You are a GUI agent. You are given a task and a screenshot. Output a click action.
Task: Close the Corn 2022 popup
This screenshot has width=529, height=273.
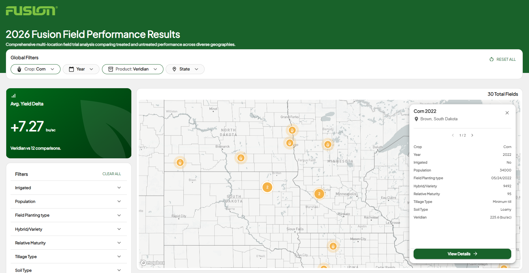507,113
